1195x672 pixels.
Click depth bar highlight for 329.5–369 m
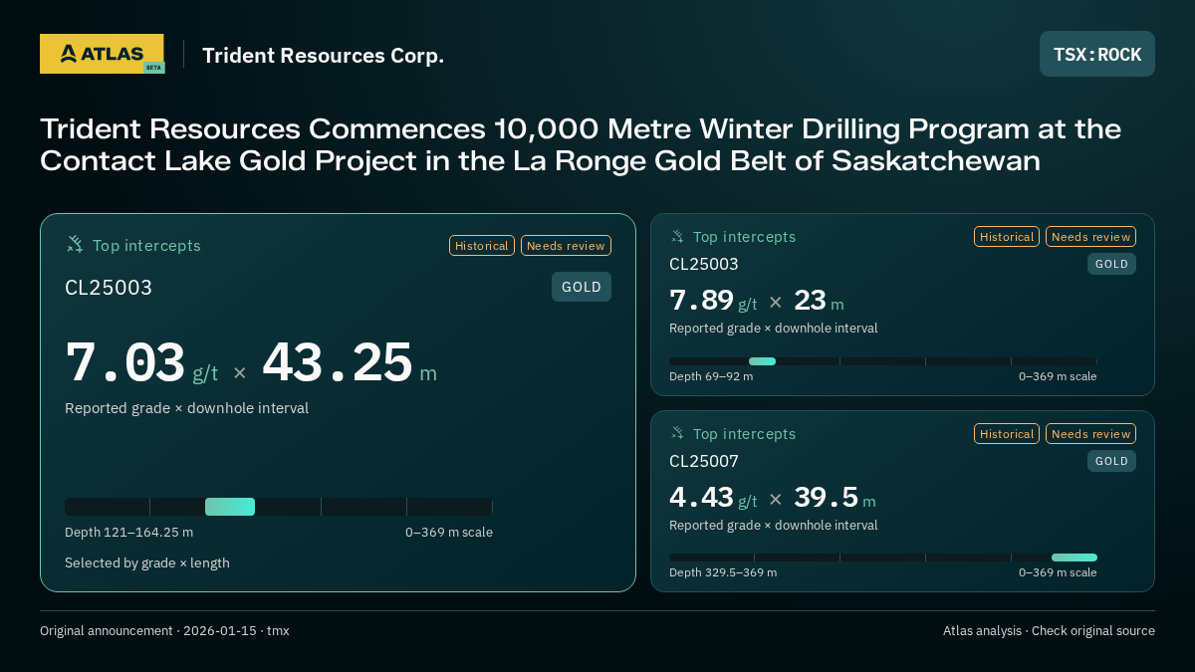[x=1075, y=558]
